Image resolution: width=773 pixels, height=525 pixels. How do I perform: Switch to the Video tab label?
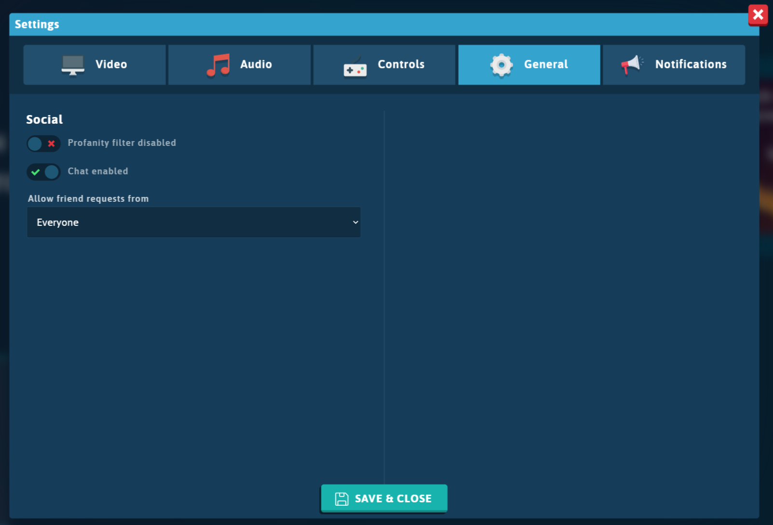tap(111, 64)
